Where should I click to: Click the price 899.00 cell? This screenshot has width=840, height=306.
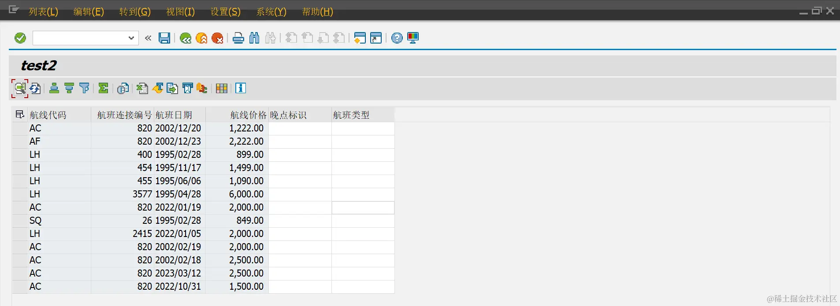click(237, 155)
